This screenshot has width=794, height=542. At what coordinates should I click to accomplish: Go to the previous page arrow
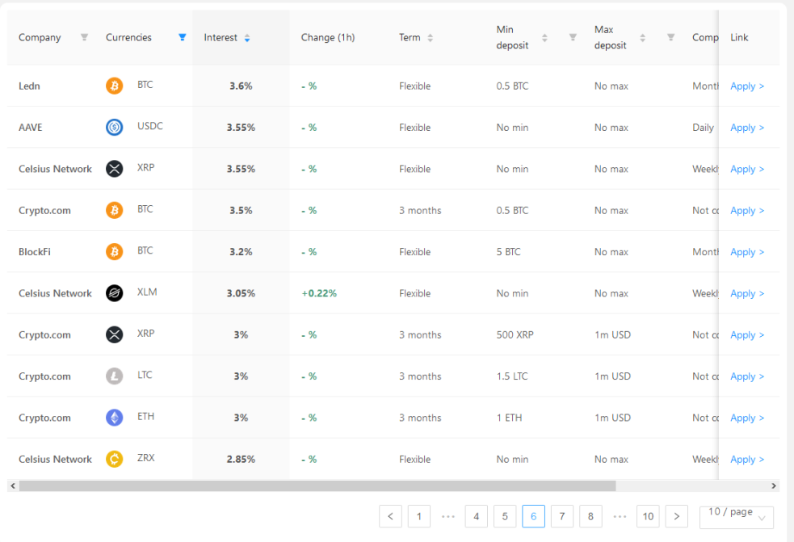[390, 516]
